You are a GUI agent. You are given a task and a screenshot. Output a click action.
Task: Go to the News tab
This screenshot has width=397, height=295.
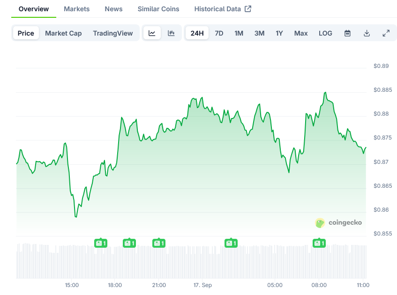coord(113,9)
